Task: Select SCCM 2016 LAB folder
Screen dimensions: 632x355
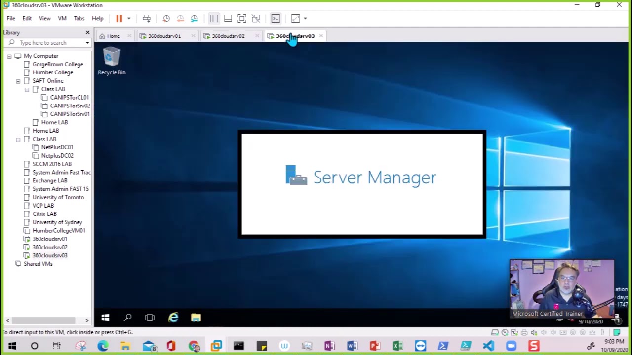Action: pos(52,164)
